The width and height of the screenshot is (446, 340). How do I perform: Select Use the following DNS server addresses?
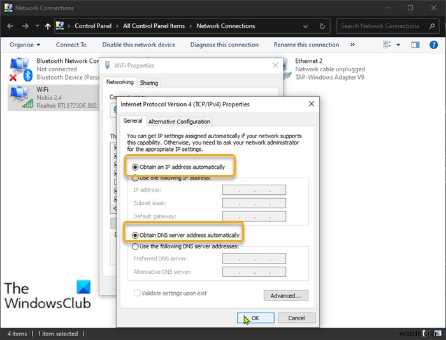coord(185,246)
